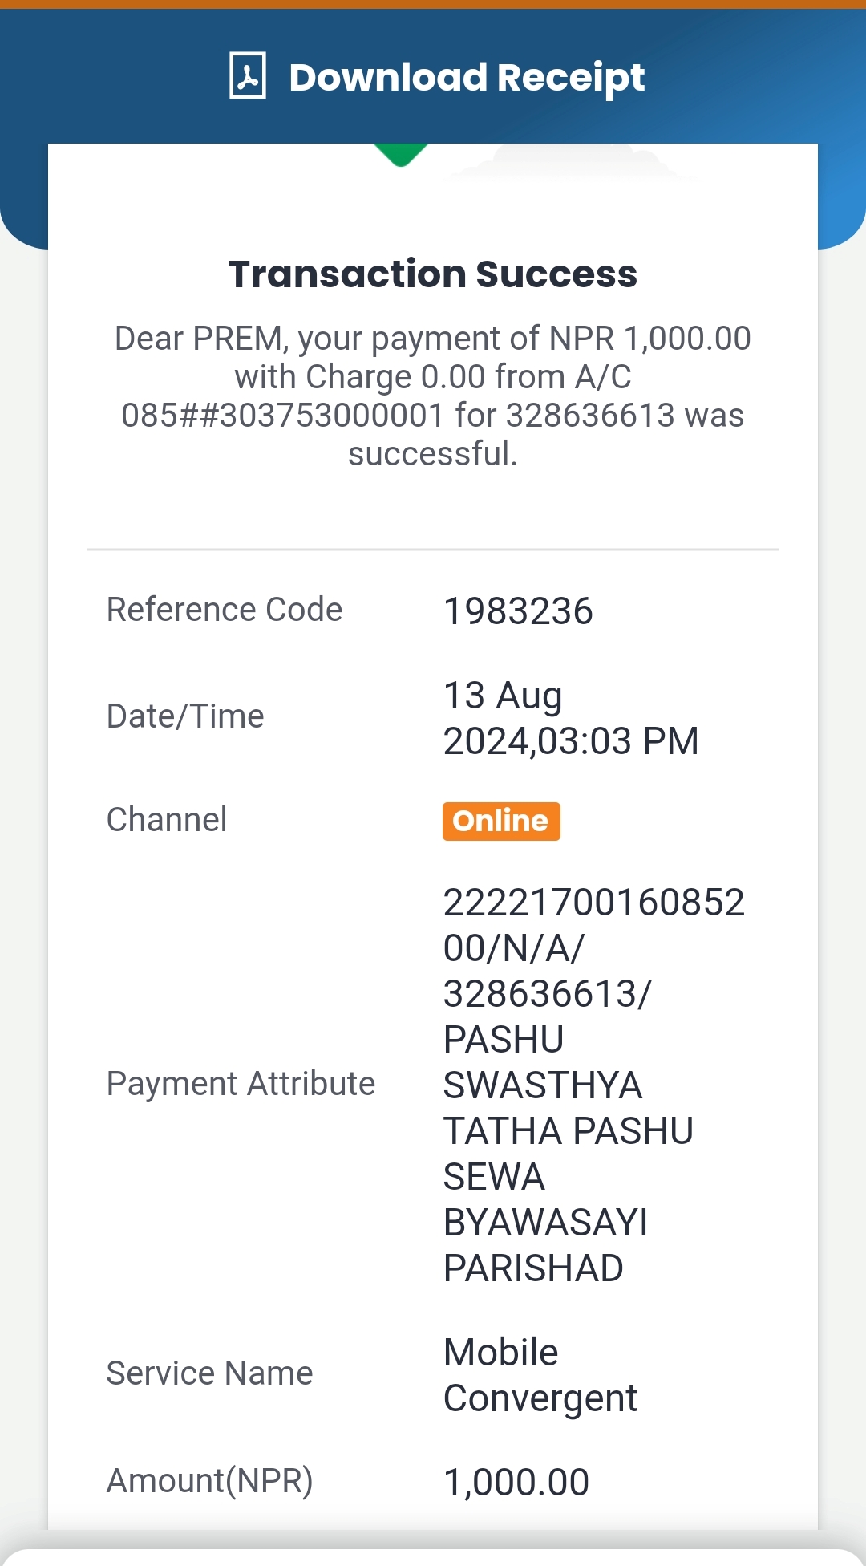Select the Mobile Convergent service value
Image resolution: width=866 pixels, height=1566 pixels.
540,1375
